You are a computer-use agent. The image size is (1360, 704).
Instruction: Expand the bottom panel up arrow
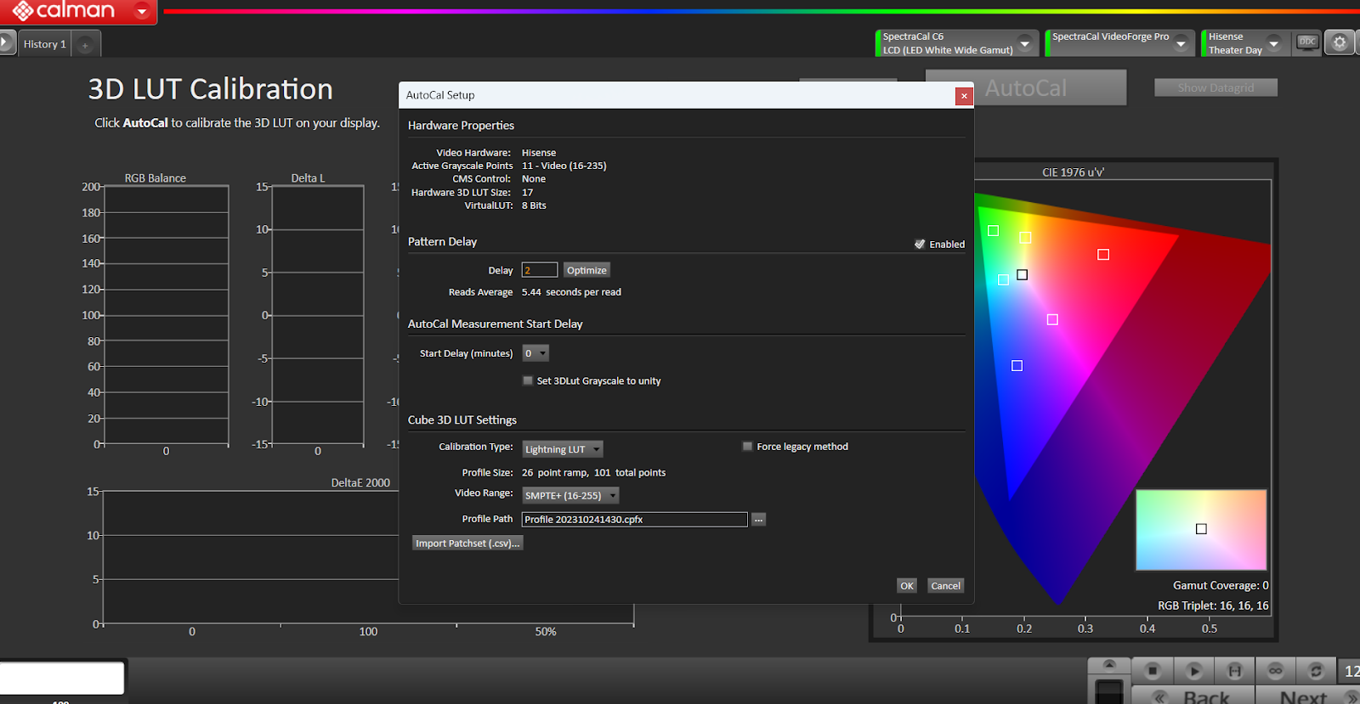(1109, 665)
